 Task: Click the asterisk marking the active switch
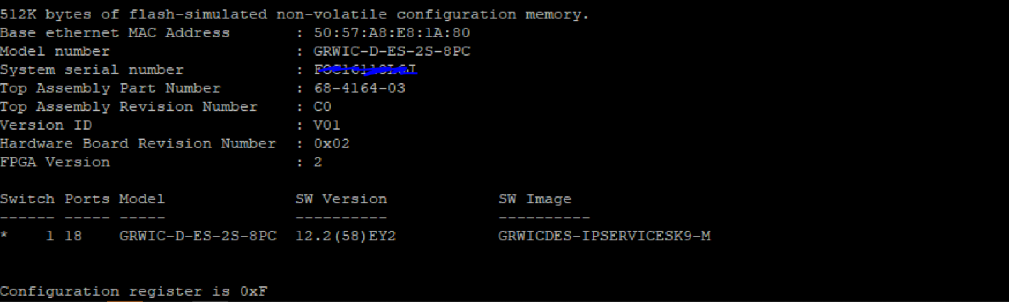tap(4, 236)
